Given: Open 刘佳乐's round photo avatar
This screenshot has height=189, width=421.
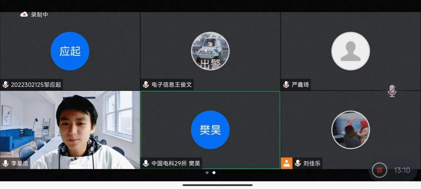Looking at the screenshot, I should tap(351, 130).
